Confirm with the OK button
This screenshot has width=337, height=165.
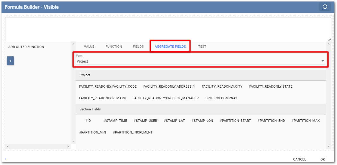pos(323,159)
